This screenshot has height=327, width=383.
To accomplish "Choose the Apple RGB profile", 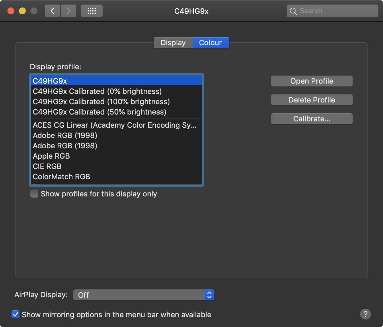I will pos(51,156).
